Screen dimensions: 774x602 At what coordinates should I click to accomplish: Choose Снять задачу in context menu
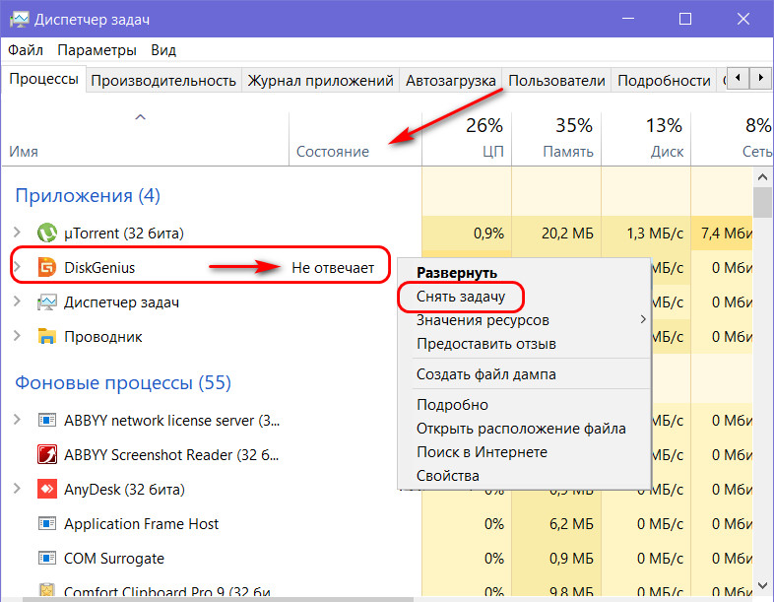pos(459,297)
